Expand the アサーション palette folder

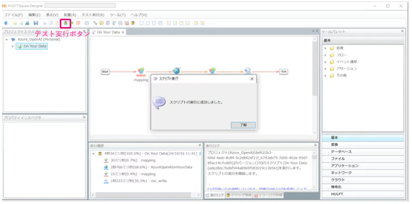coord(326,69)
